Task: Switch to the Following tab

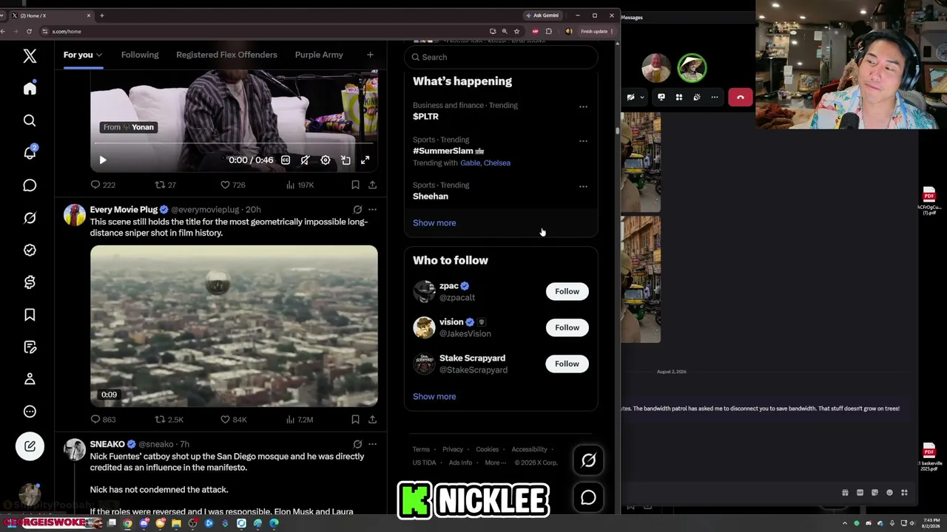Action: tap(140, 55)
